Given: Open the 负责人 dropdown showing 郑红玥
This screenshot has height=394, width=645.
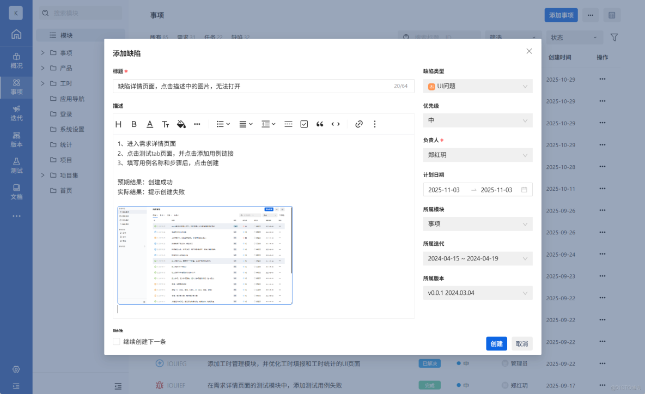Looking at the screenshot, I should tap(477, 155).
